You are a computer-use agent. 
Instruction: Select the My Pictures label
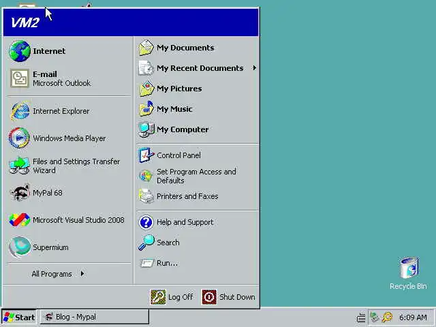tap(179, 89)
